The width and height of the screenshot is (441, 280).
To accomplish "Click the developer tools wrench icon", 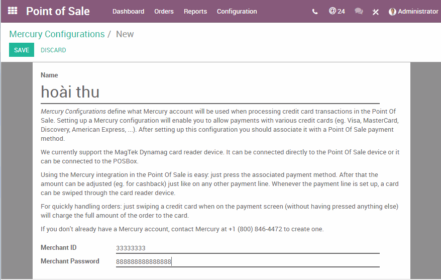I will point(376,12).
